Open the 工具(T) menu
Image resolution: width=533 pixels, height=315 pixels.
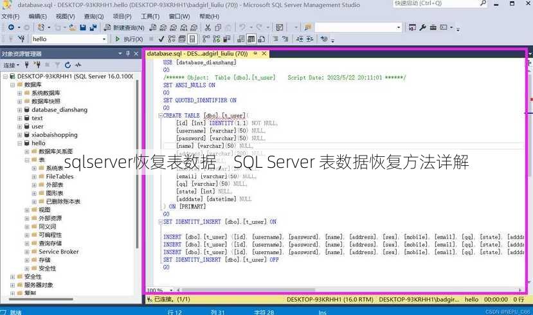pyautogui.click(x=150, y=16)
